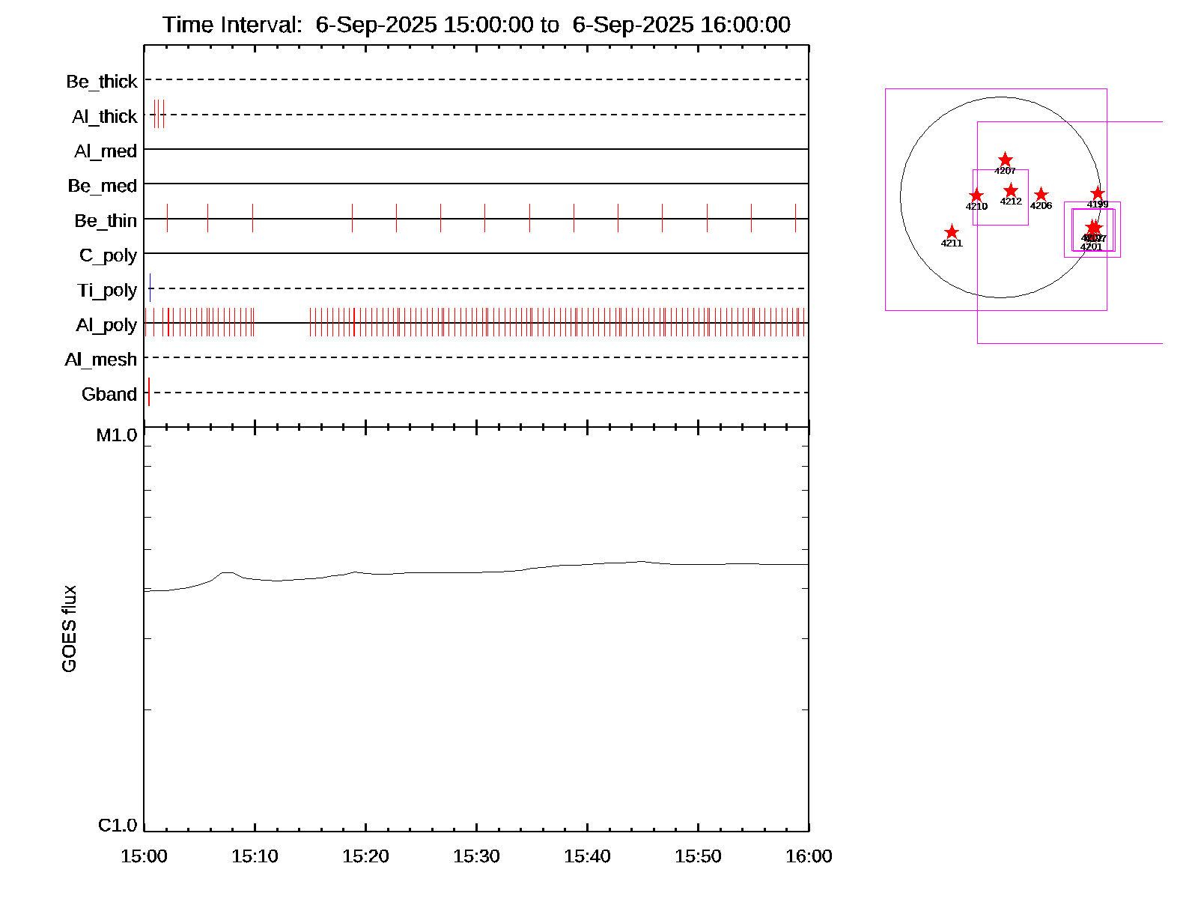Click the Be_thin filter label
The image size is (1198, 899).
tap(106, 221)
